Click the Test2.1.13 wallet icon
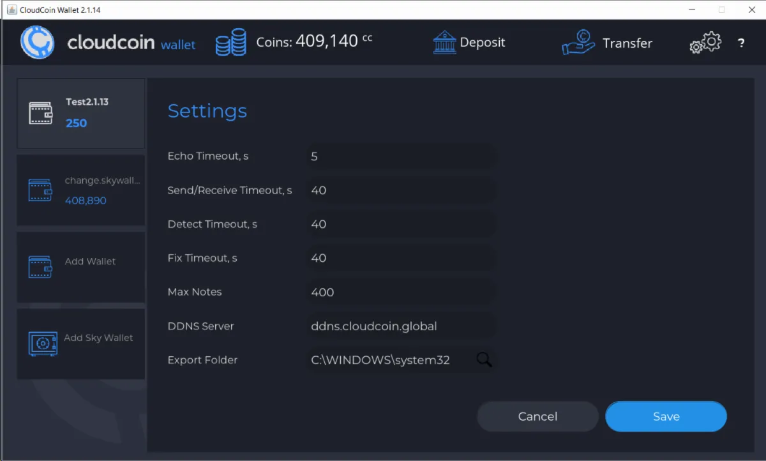The height and width of the screenshot is (461, 766). click(41, 113)
